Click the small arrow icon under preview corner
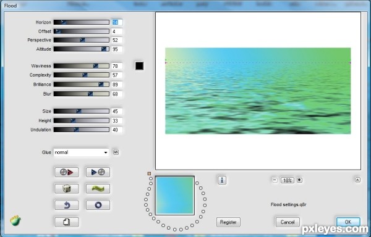This screenshot has width=371, height=237. (x=357, y=180)
